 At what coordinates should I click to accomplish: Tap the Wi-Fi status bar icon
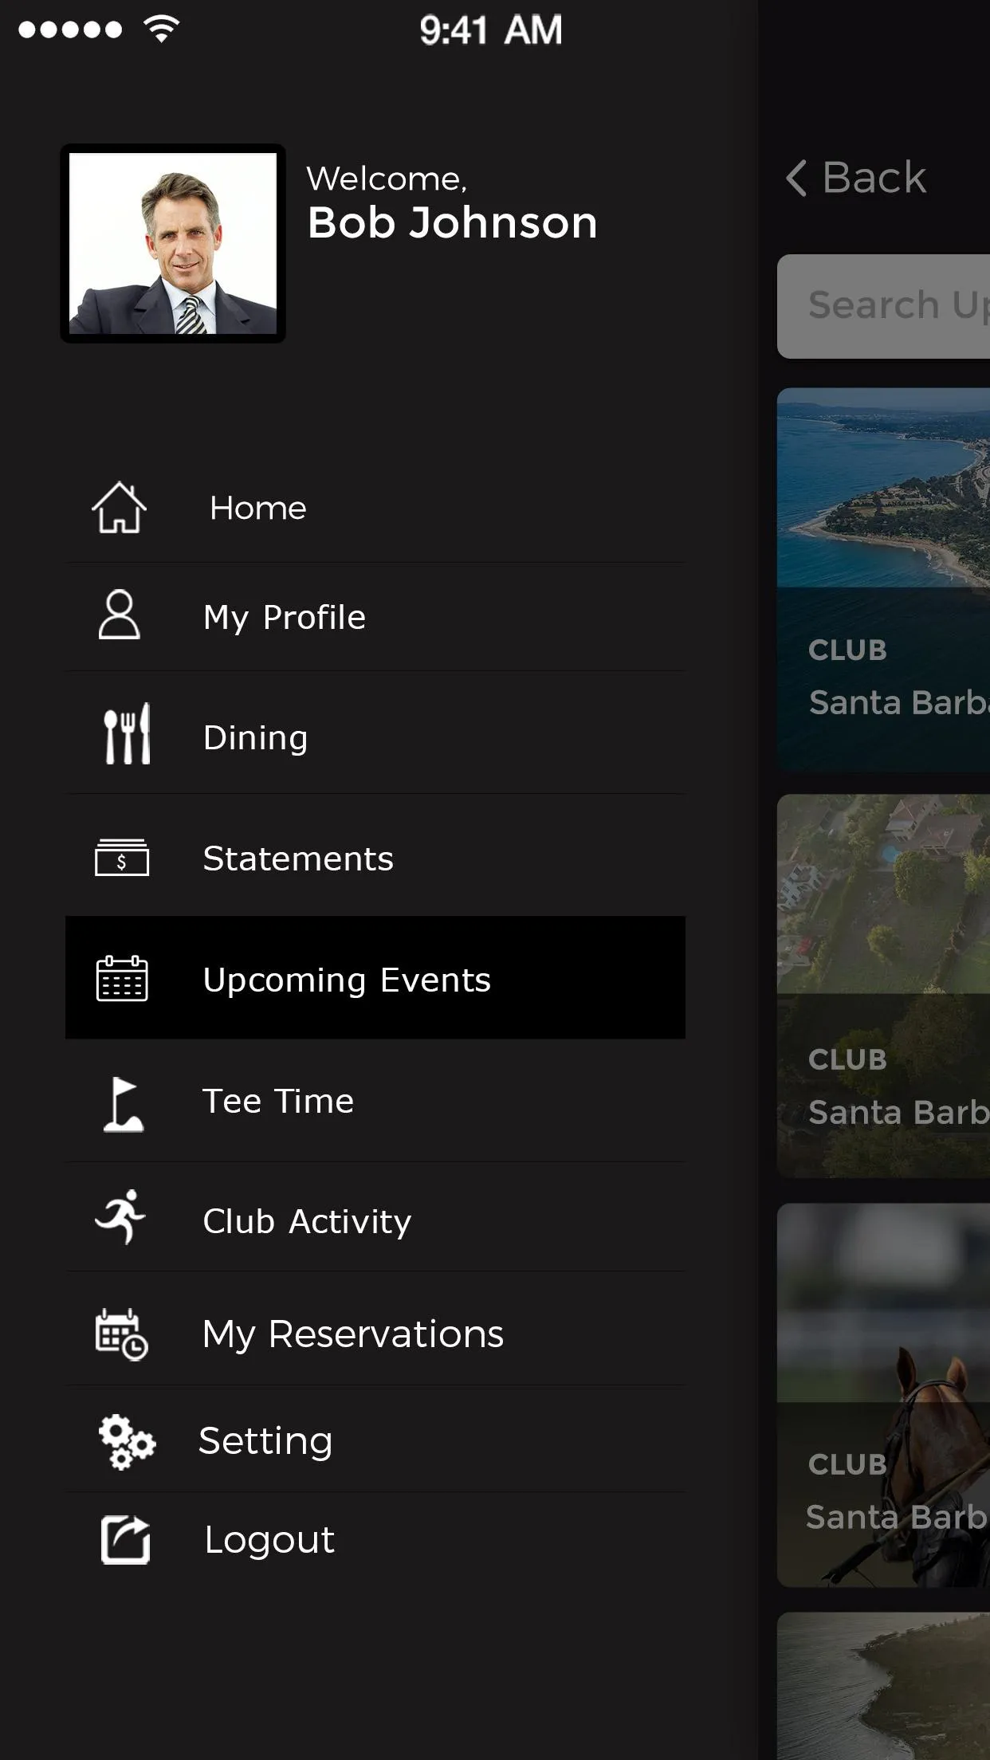[162, 29]
